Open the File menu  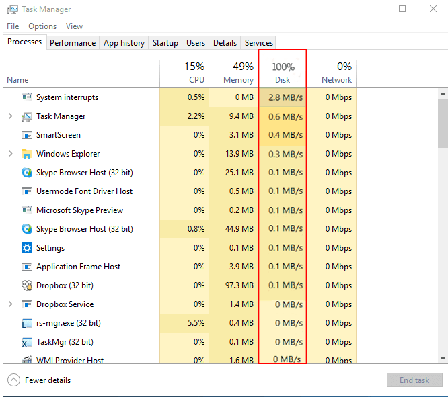(x=13, y=26)
